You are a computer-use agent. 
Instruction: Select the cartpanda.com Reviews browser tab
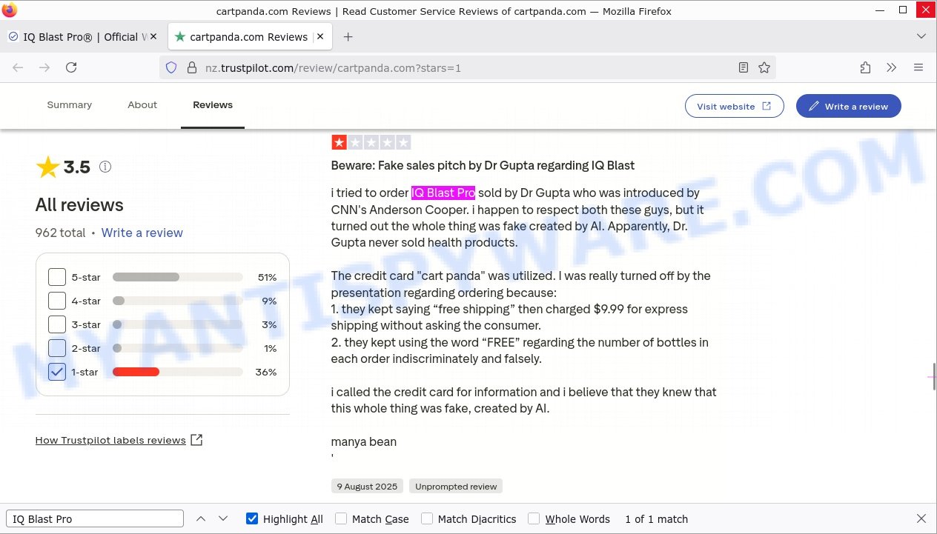251,37
